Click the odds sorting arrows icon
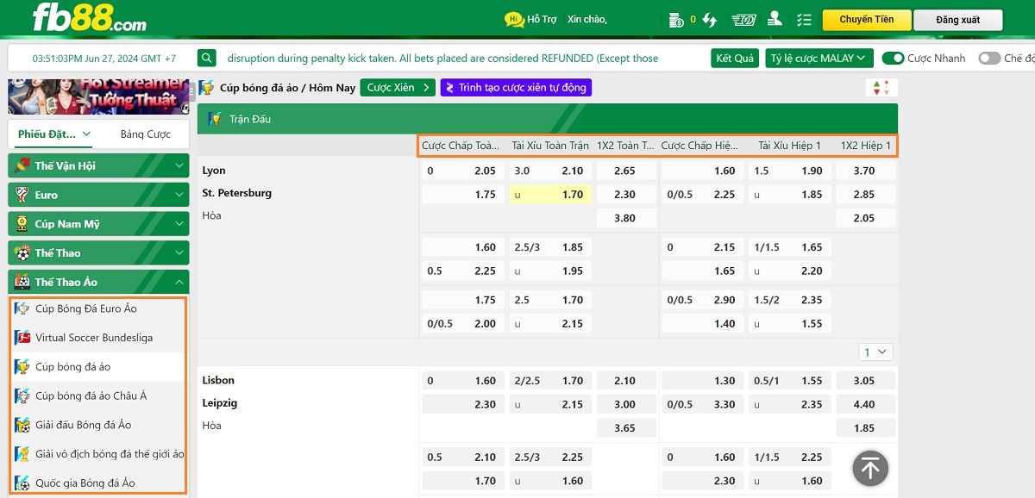Viewport: 1035px width, 498px height. tap(881, 87)
